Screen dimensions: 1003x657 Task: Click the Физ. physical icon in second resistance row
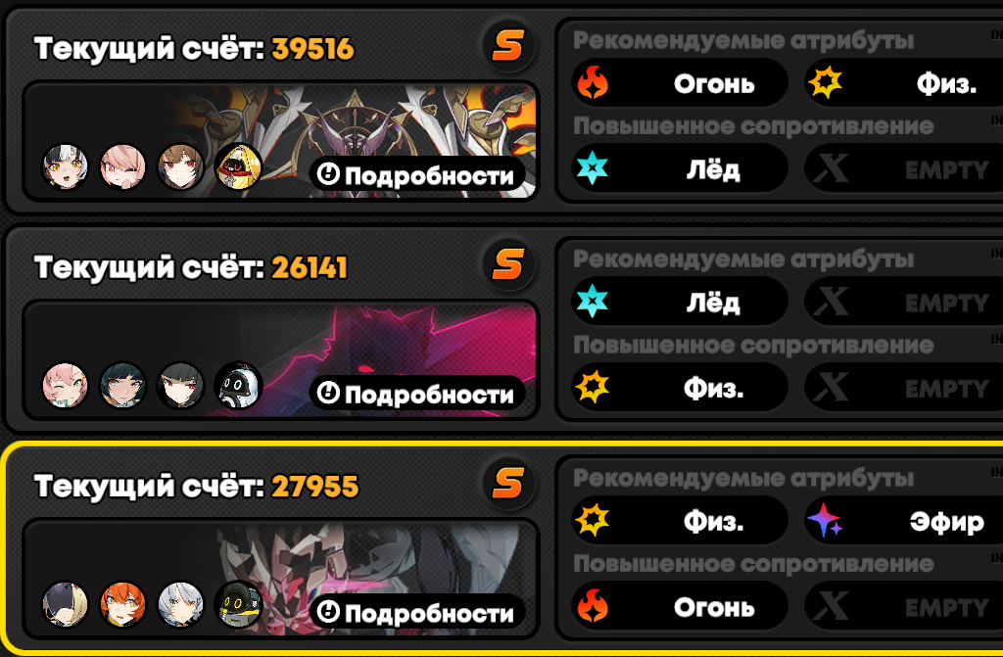click(x=593, y=387)
